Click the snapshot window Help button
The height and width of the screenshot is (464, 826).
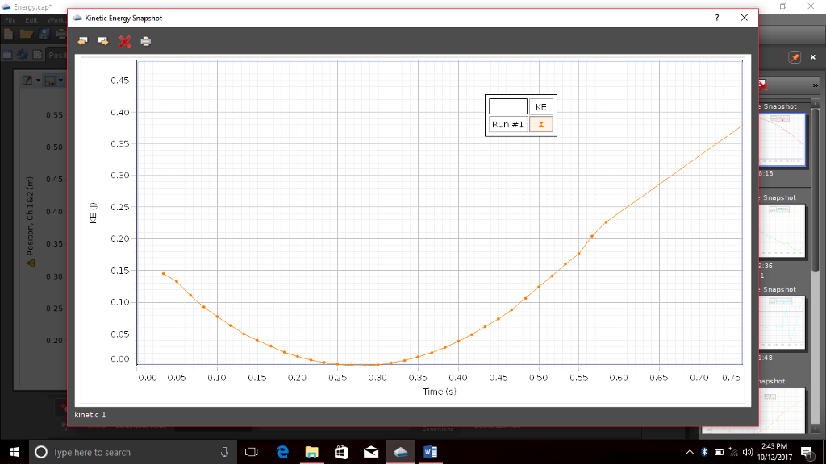click(716, 17)
